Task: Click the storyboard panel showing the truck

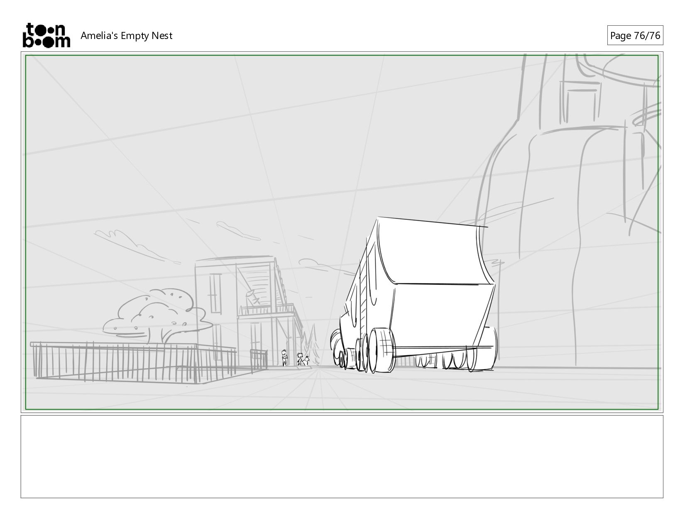Action: (x=342, y=232)
